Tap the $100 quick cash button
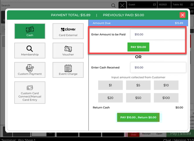Viewport: 194px width, 141px height. click(166, 98)
